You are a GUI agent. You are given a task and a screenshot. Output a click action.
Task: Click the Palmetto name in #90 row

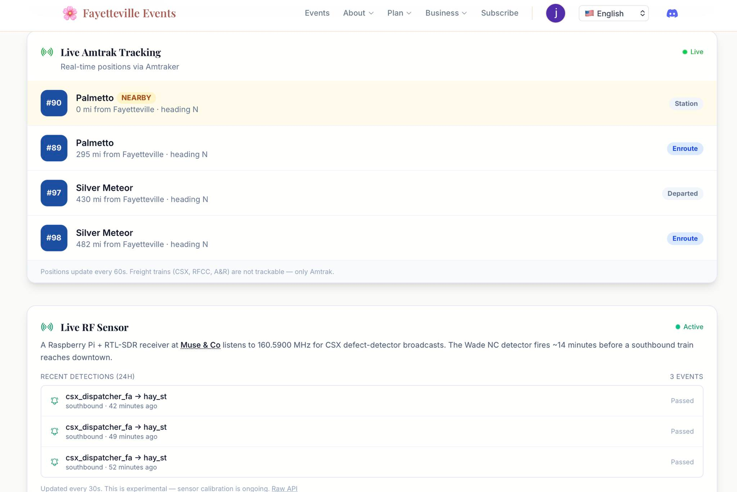click(x=95, y=98)
